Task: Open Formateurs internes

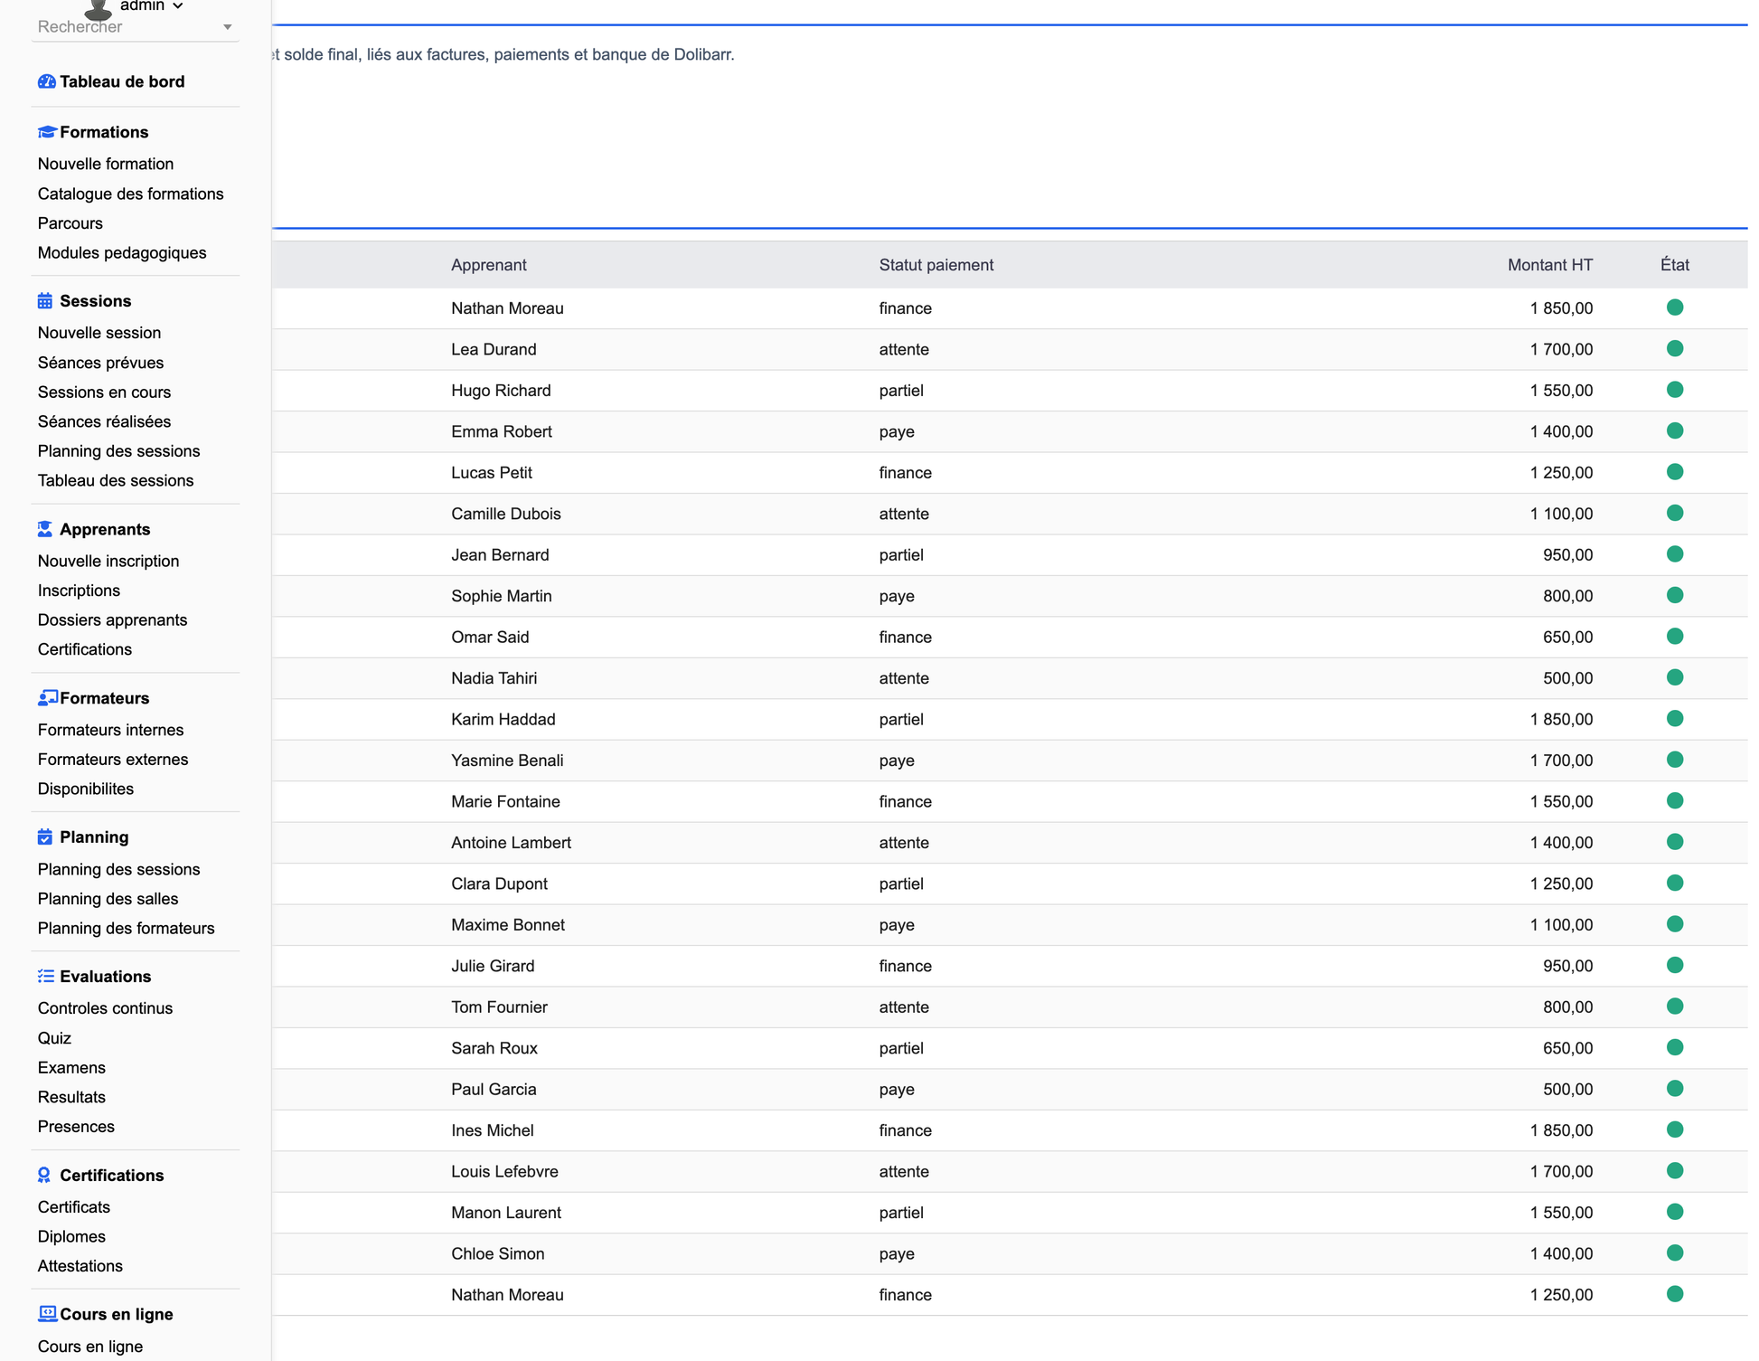Action: (110, 730)
